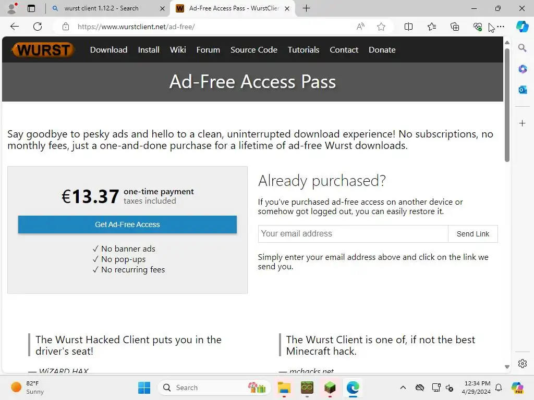Screen dimensions: 534x400
Task: View site information lock icon
Action: pos(66,27)
